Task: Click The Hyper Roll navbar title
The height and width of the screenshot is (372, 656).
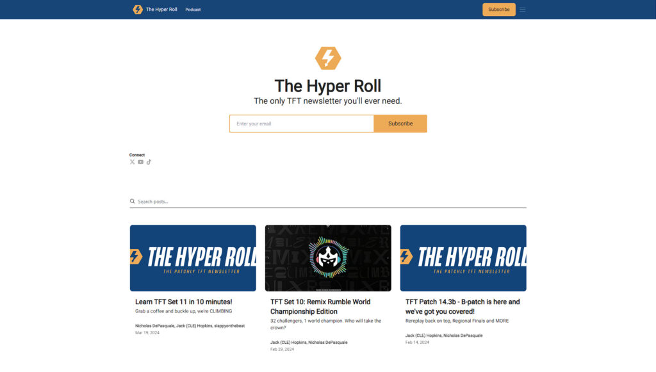Action: tap(161, 10)
